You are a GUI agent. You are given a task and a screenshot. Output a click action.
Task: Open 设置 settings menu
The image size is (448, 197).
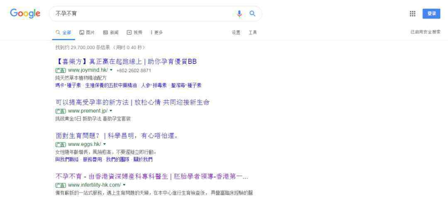coord(236,32)
